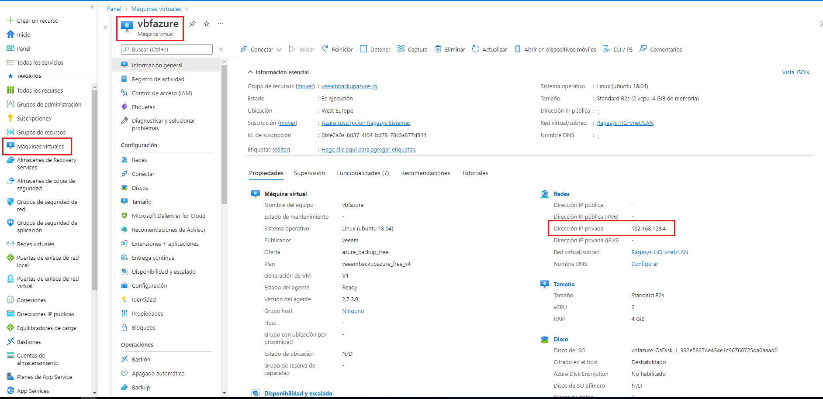Click the Identidad key icon
823x399 pixels.
[x=124, y=299]
